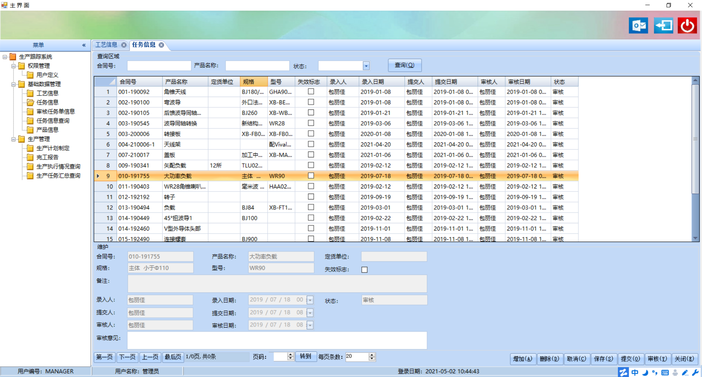Collapse the 基础数据管理 tree node
The image size is (702, 377).
click(x=14, y=84)
